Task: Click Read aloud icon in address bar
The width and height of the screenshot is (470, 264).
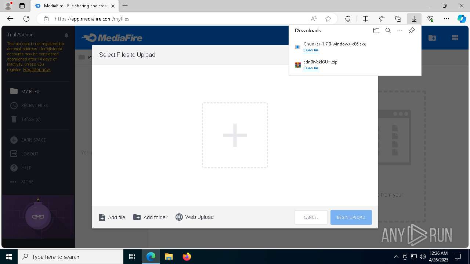Action: tap(314, 19)
